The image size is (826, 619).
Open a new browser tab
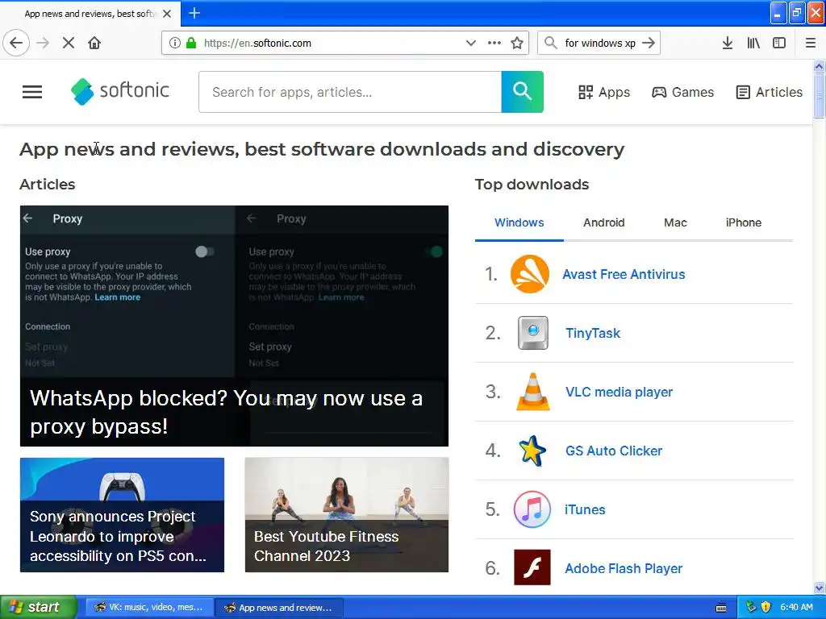(194, 13)
